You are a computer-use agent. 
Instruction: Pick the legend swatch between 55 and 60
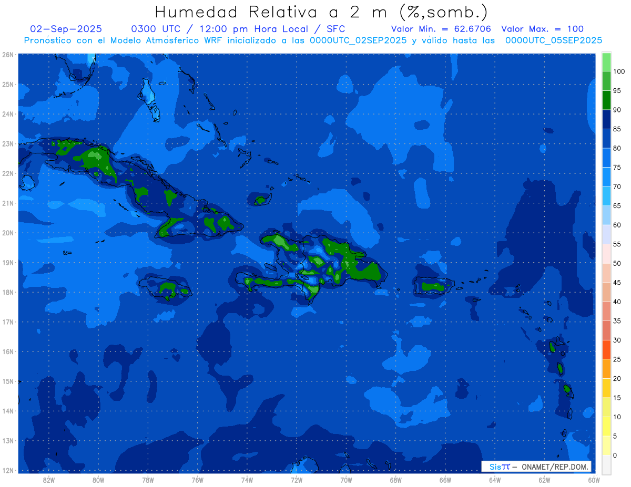pos(606,234)
